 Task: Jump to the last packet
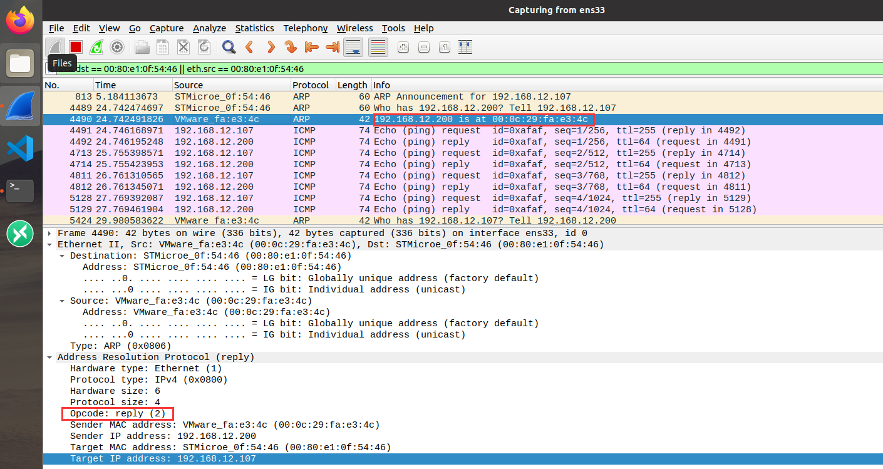point(333,47)
